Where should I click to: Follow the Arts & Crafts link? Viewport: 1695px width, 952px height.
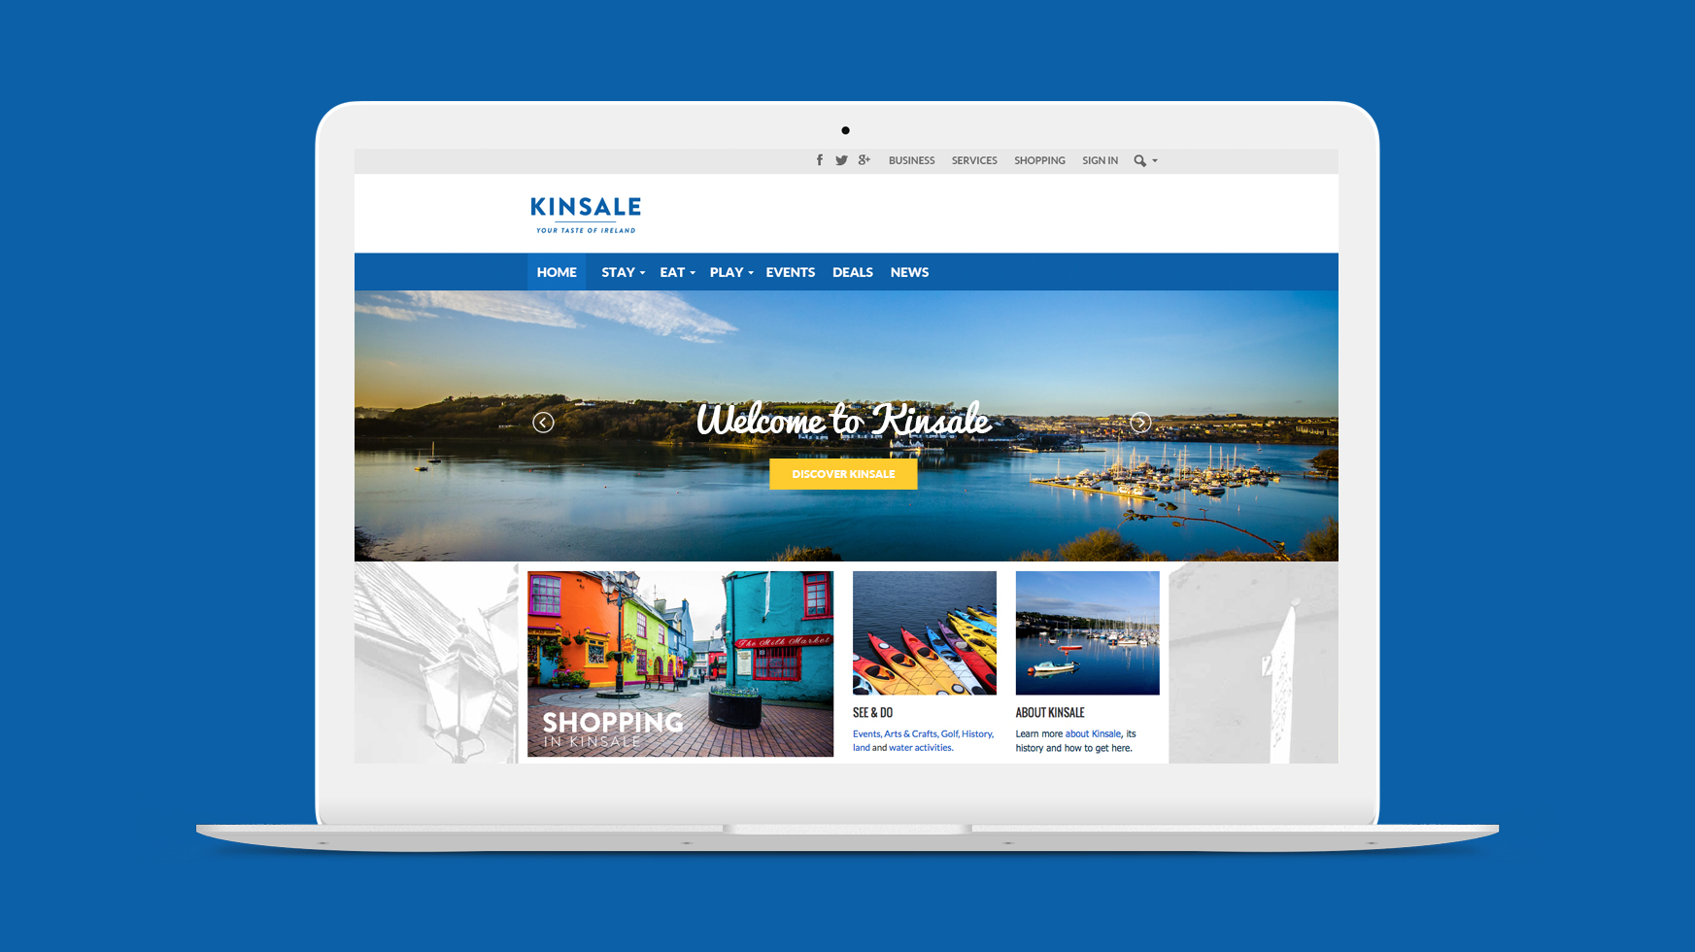(x=910, y=734)
